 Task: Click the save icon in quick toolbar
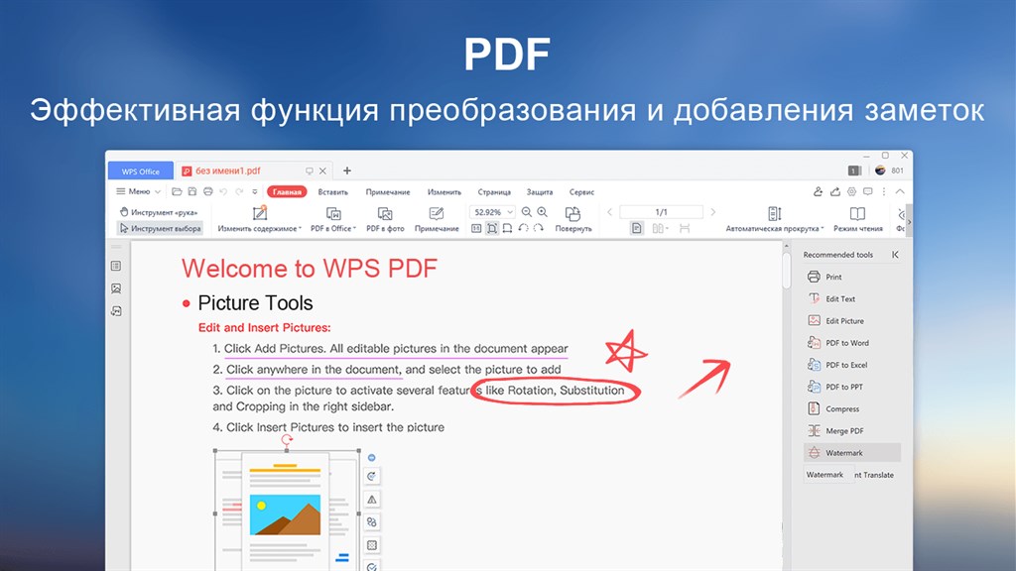click(x=192, y=191)
